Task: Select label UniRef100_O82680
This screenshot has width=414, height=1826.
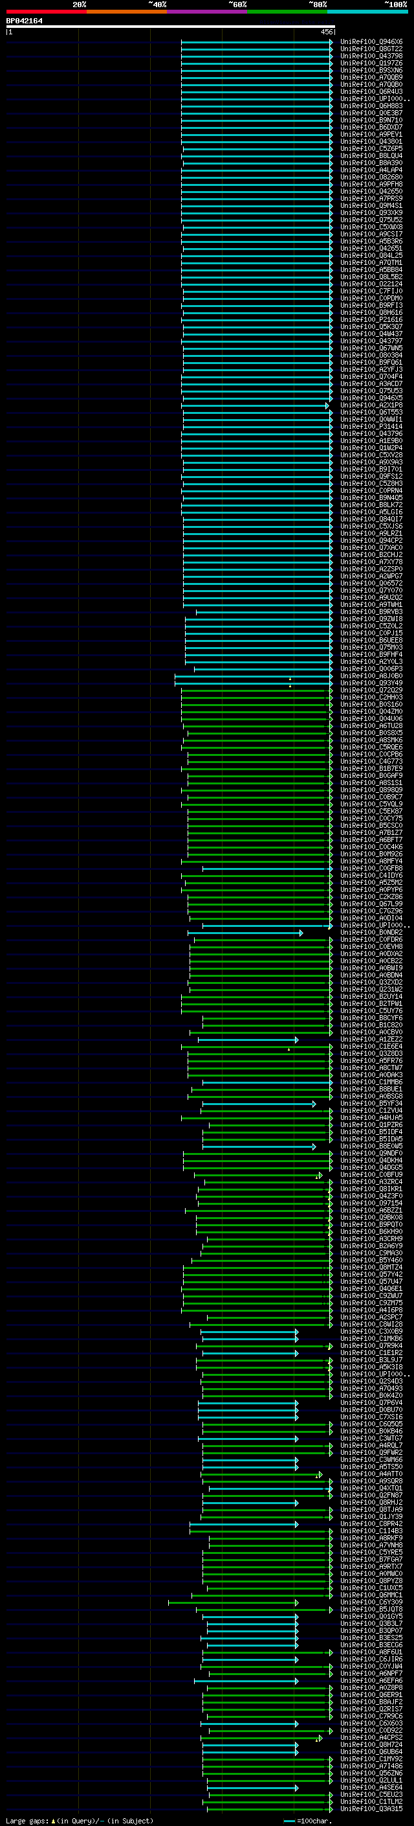Action: pyautogui.click(x=371, y=177)
